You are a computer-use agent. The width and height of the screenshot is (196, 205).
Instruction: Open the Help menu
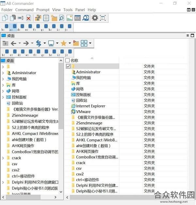(92, 10)
